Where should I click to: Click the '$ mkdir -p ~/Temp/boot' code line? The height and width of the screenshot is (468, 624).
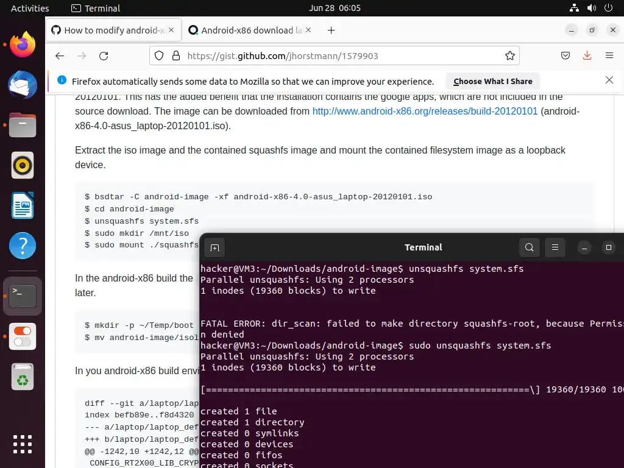(x=140, y=325)
